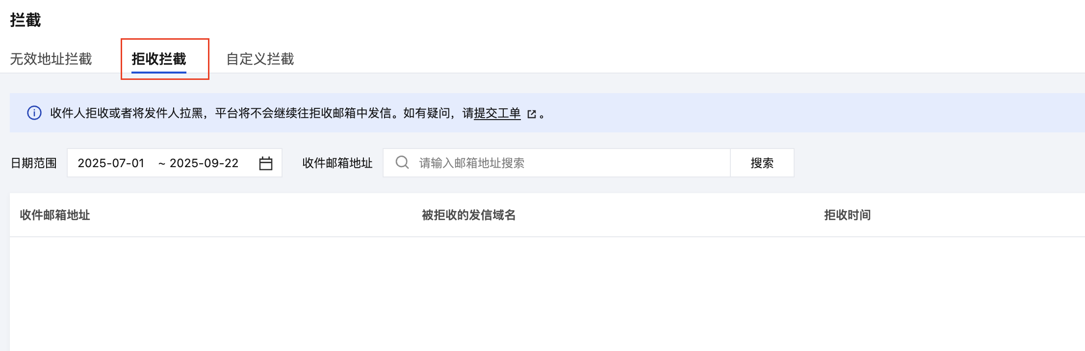Open the 自定义拦截 tab
The width and height of the screenshot is (1085, 351).
click(x=260, y=59)
